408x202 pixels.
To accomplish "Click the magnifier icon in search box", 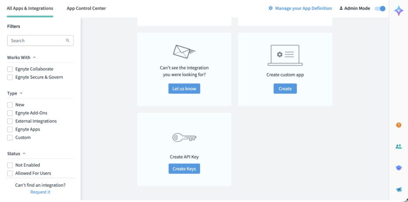I will click(68, 40).
